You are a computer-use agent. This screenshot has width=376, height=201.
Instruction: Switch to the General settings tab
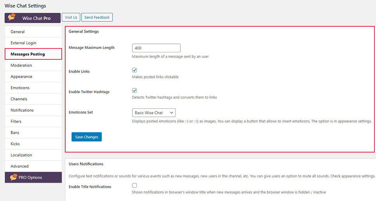pyautogui.click(x=33, y=32)
